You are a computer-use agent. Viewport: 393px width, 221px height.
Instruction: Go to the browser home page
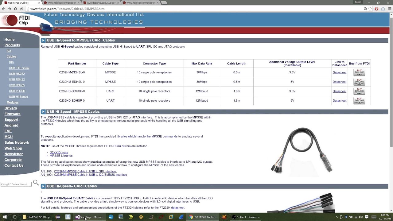click(x=21, y=9)
